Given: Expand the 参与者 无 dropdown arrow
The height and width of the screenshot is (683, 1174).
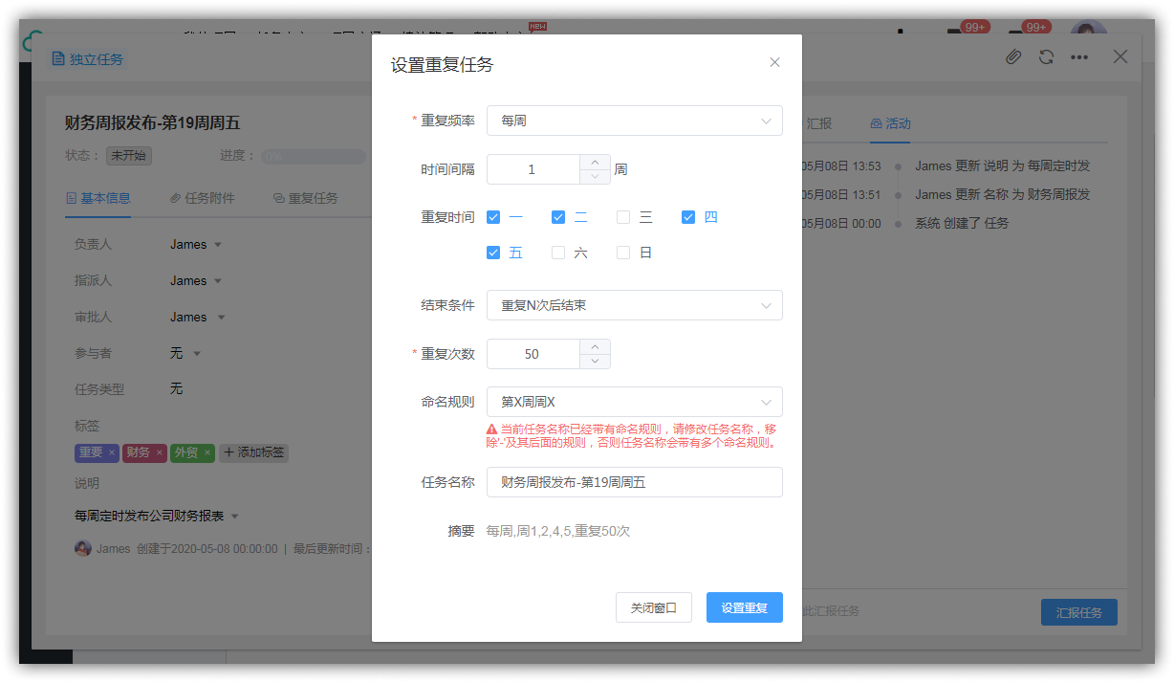Looking at the screenshot, I should (x=197, y=354).
